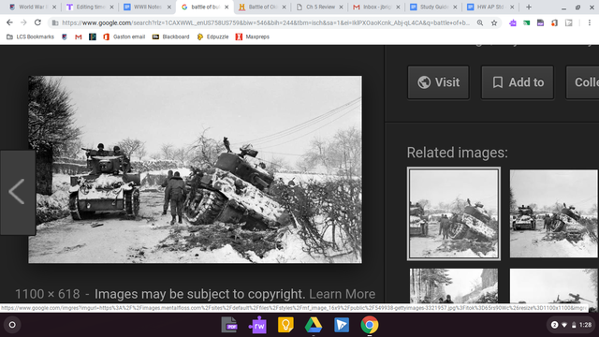Bookmark this page with the star icon
This screenshot has height=337, width=599.
(494, 22)
